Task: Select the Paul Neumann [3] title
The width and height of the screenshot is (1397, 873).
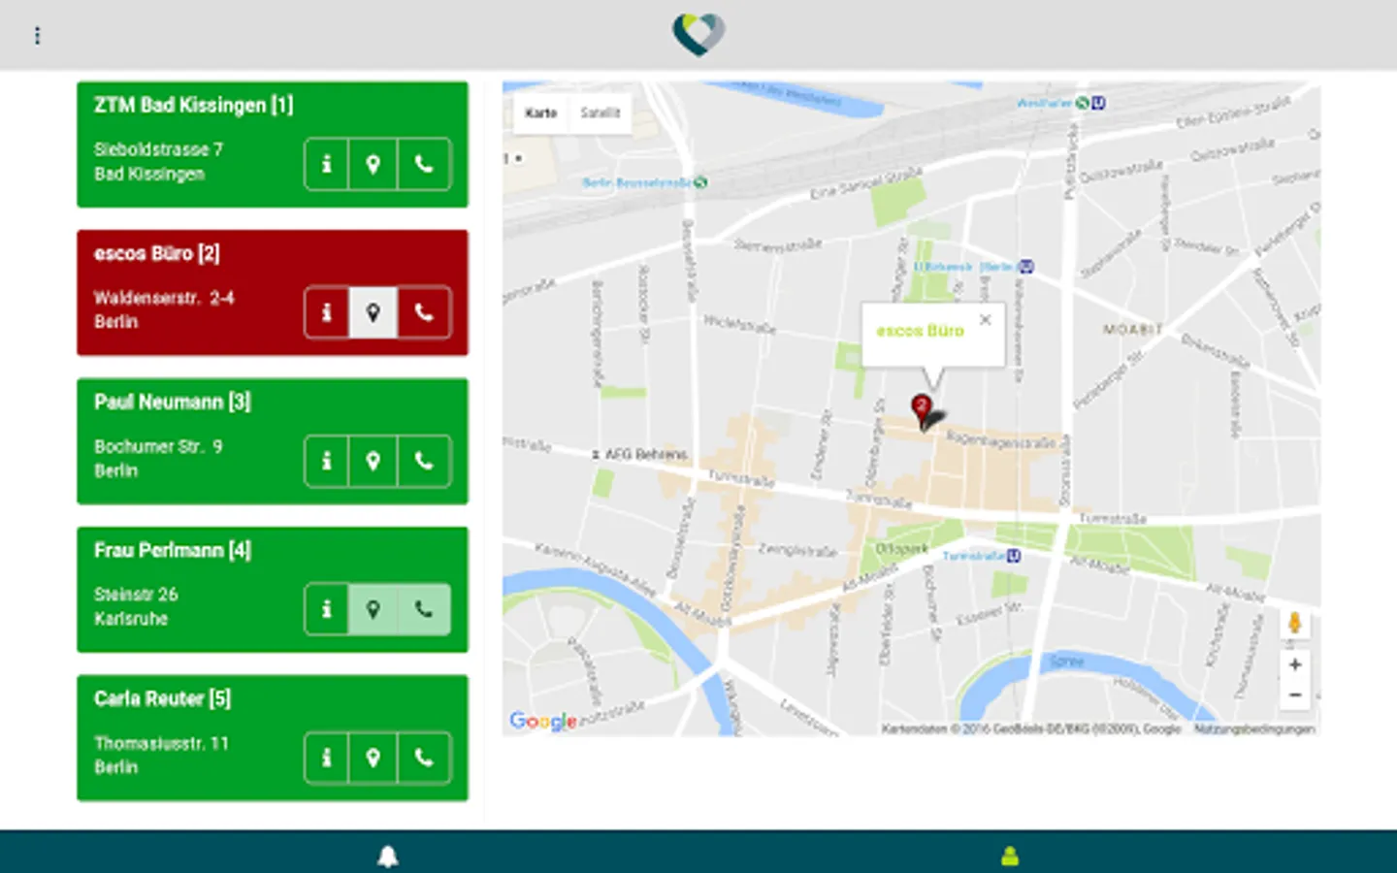Action: tap(172, 402)
